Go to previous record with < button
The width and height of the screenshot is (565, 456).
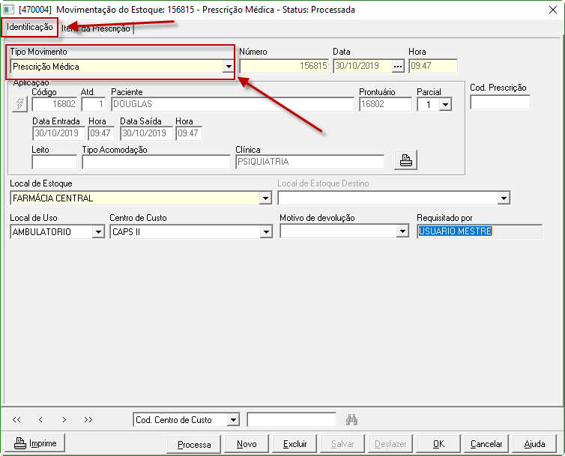pyautogui.click(x=40, y=419)
